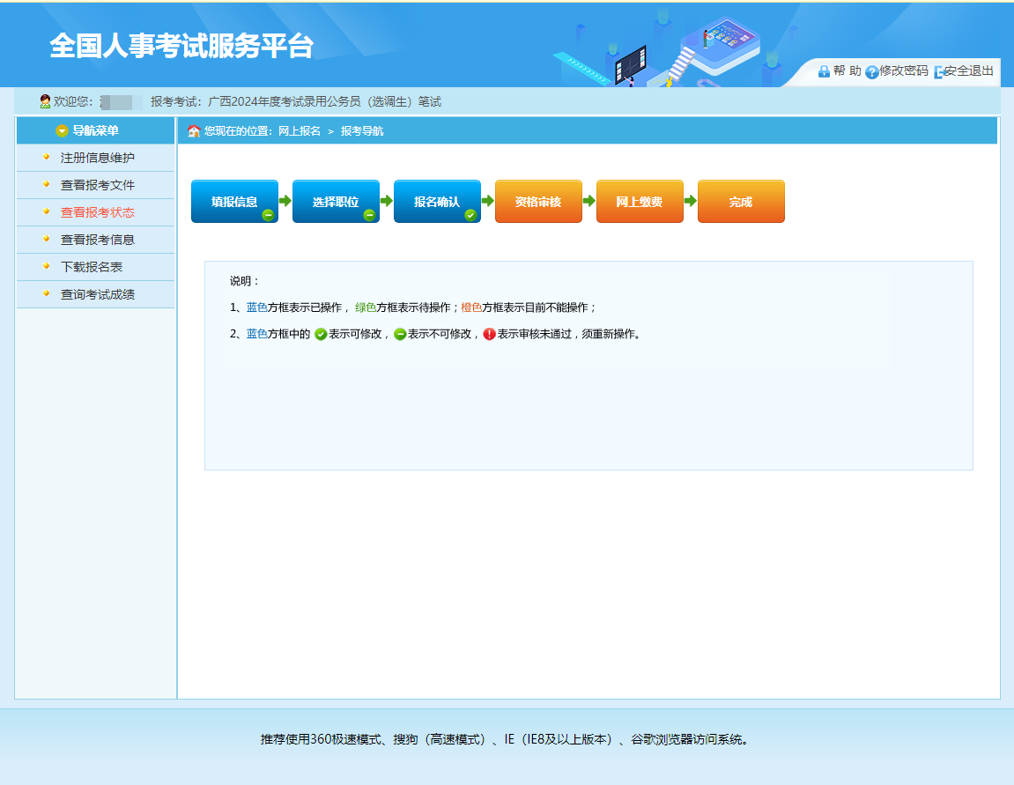Click the minus icon on 填报信息 step
Viewport: 1014px width, 785px height.
268,215
